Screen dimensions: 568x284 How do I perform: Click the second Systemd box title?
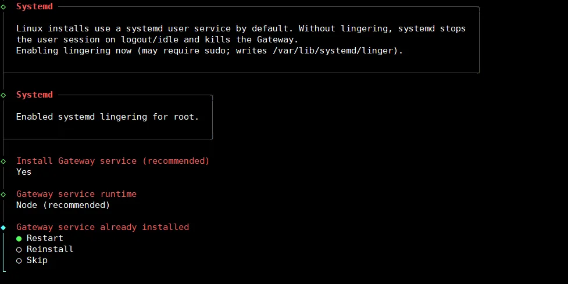(34, 95)
